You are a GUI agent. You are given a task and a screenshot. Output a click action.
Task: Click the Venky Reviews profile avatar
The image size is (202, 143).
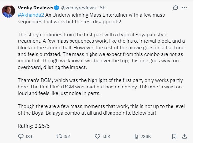[9, 11]
